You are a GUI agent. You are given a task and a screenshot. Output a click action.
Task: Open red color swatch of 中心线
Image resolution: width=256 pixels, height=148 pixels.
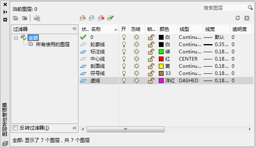[161, 59]
